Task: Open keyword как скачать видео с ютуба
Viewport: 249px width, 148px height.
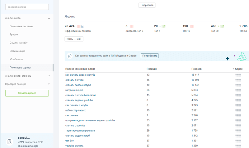Action: [80, 75]
